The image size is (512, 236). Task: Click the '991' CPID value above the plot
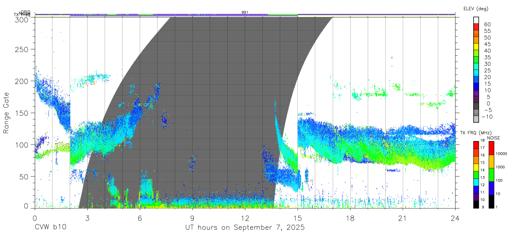pyautogui.click(x=245, y=12)
